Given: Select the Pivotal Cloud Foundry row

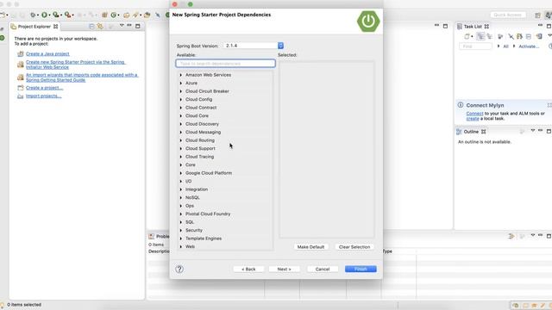Looking at the screenshot, I should pos(225,214).
